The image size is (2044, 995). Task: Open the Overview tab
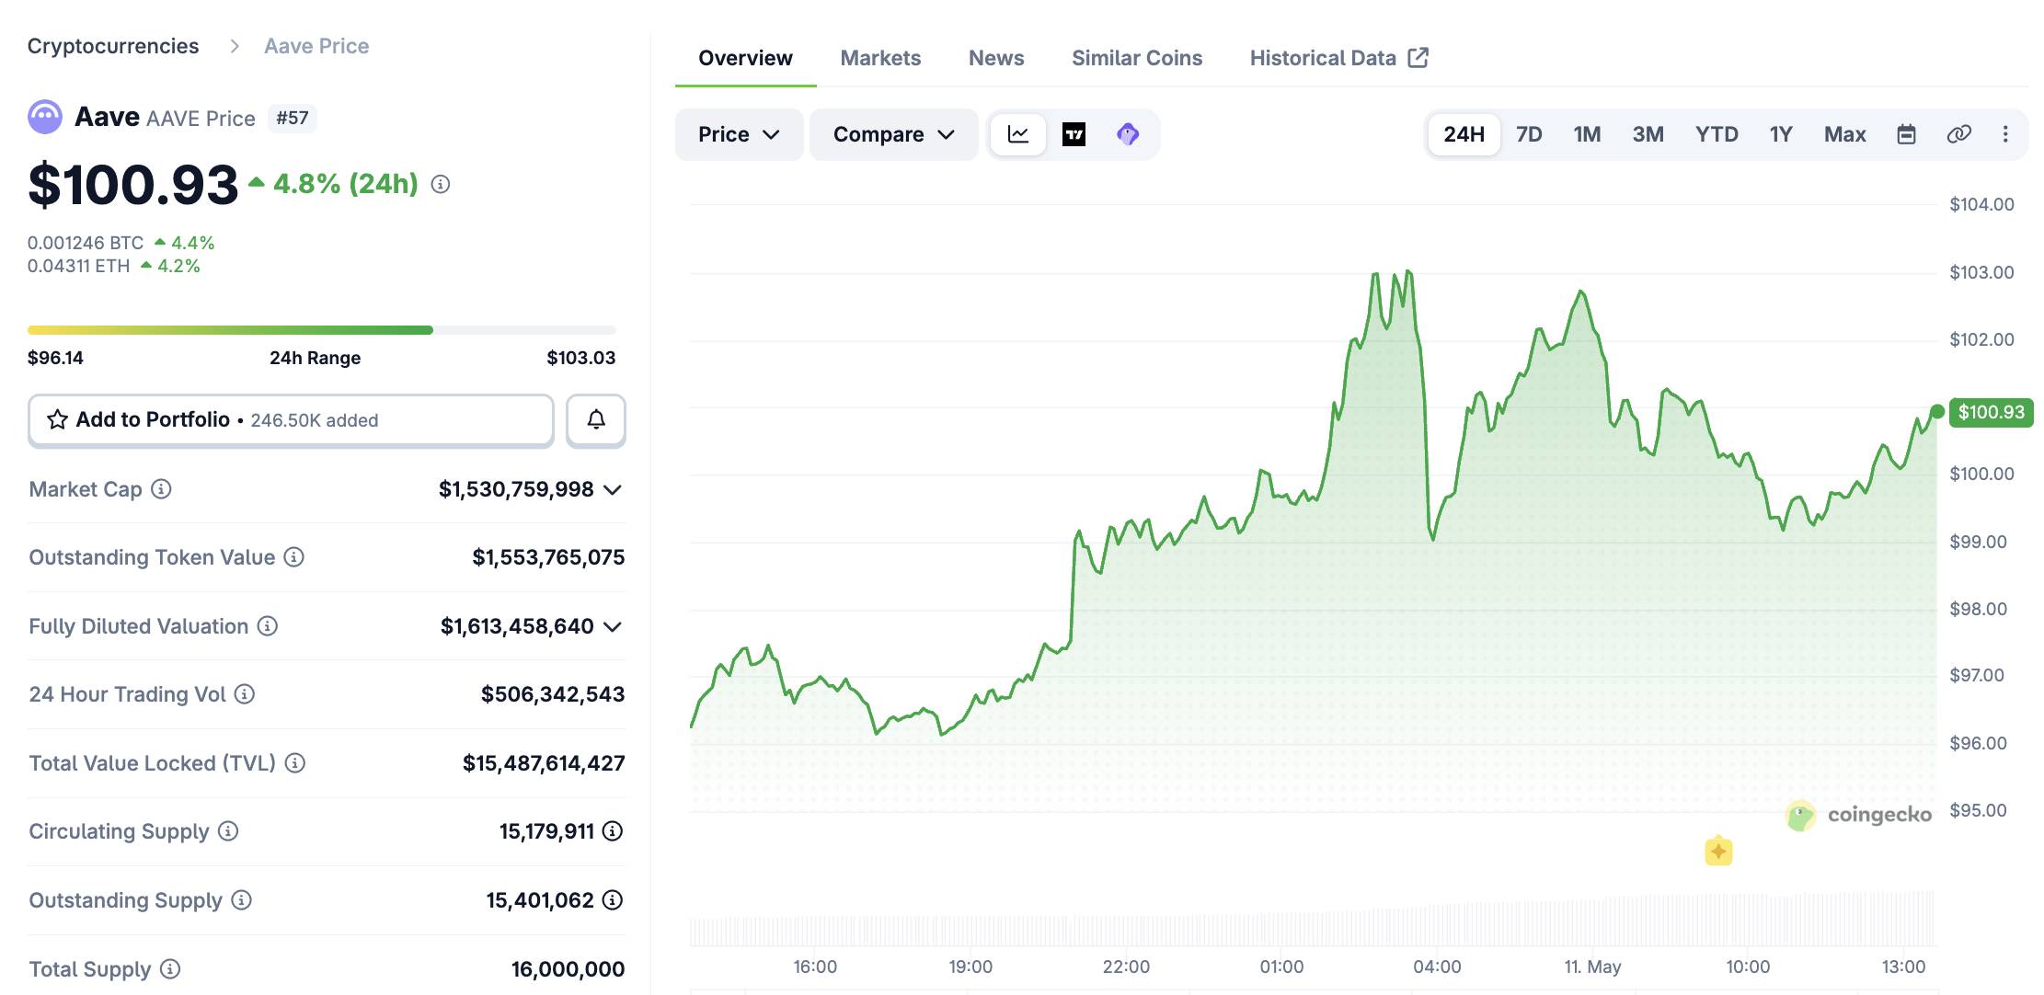(745, 58)
